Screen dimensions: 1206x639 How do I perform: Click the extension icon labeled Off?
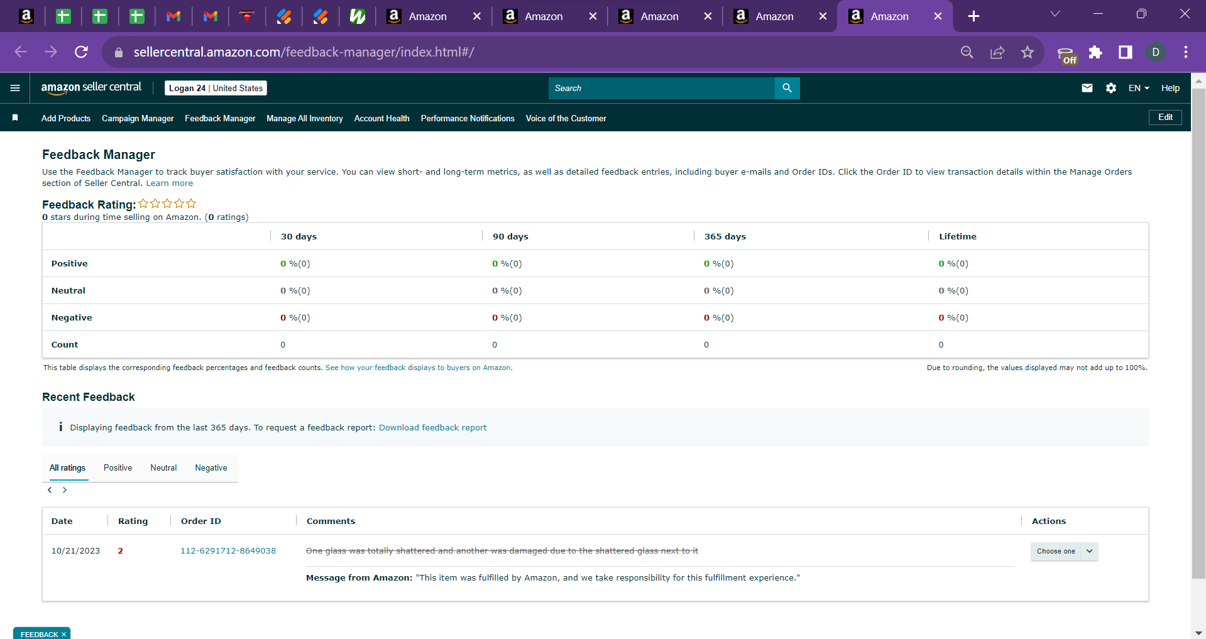[x=1066, y=55]
